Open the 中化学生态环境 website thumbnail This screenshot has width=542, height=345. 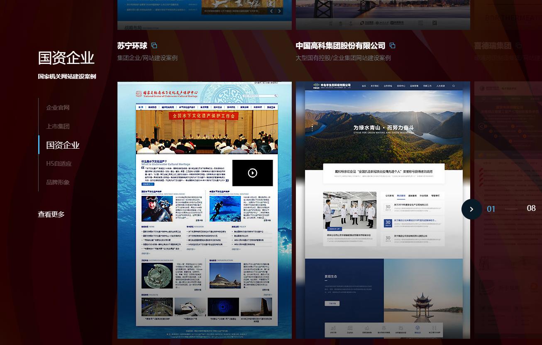(383, 210)
